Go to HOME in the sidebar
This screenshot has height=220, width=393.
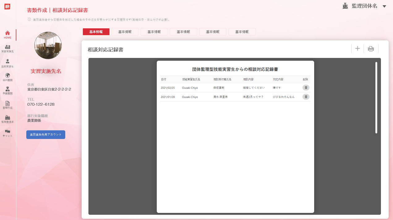click(x=8, y=35)
